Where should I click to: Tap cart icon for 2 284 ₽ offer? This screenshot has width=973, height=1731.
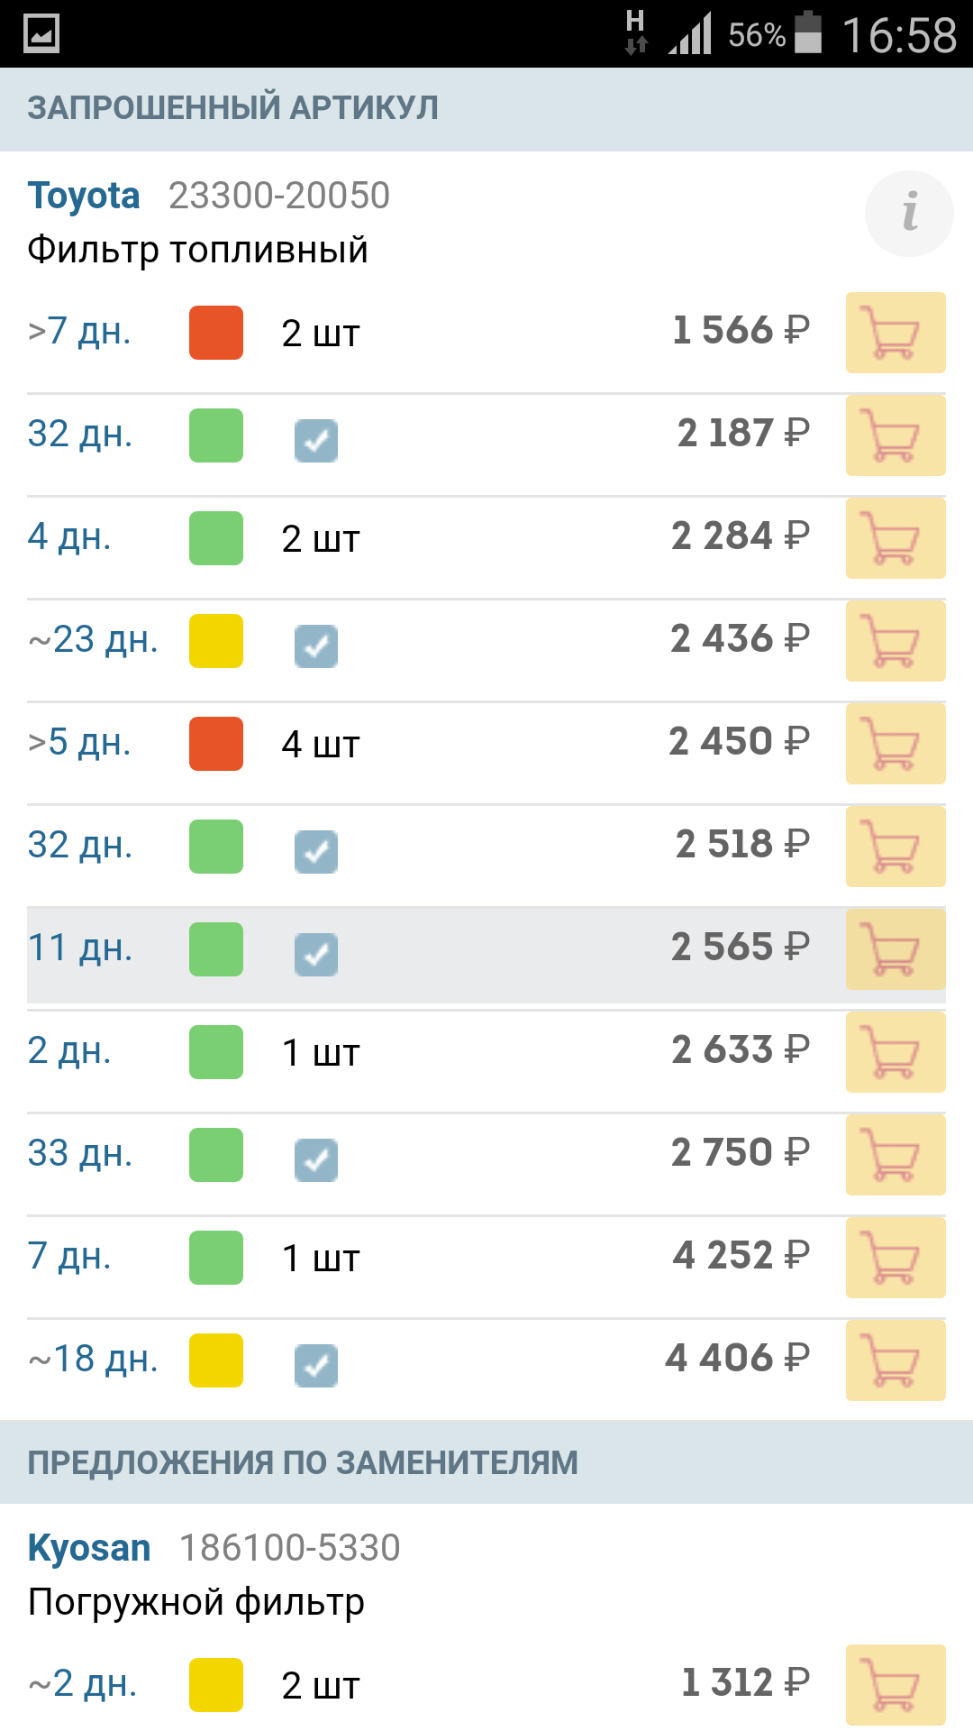(x=896, y=538)
